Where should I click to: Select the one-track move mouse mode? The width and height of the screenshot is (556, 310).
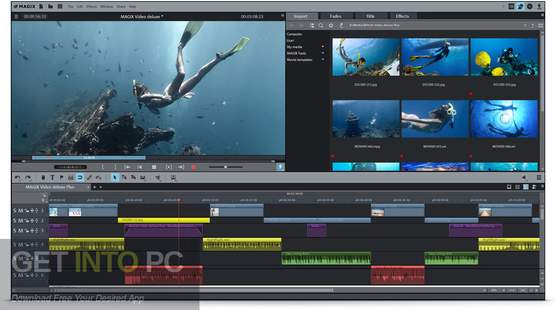coord(124,177)
